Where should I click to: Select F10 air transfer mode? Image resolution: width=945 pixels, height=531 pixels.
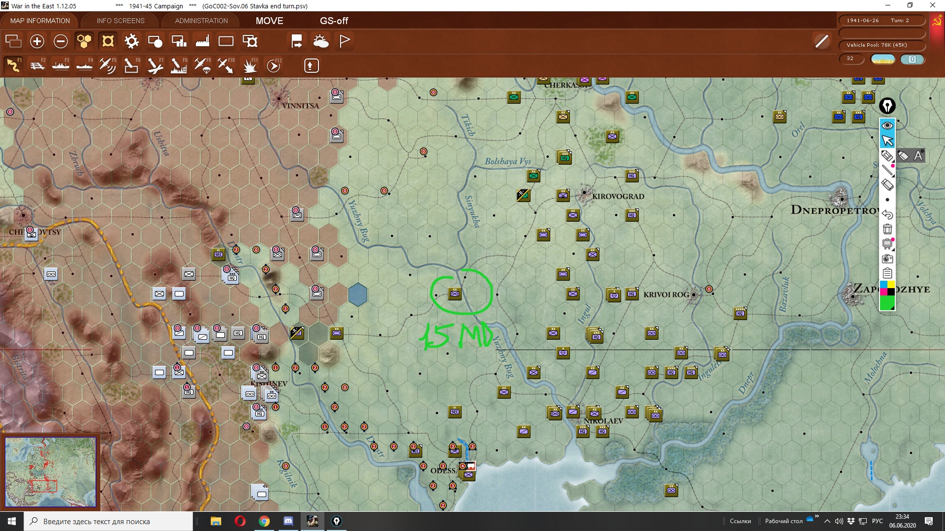[226, 65]
